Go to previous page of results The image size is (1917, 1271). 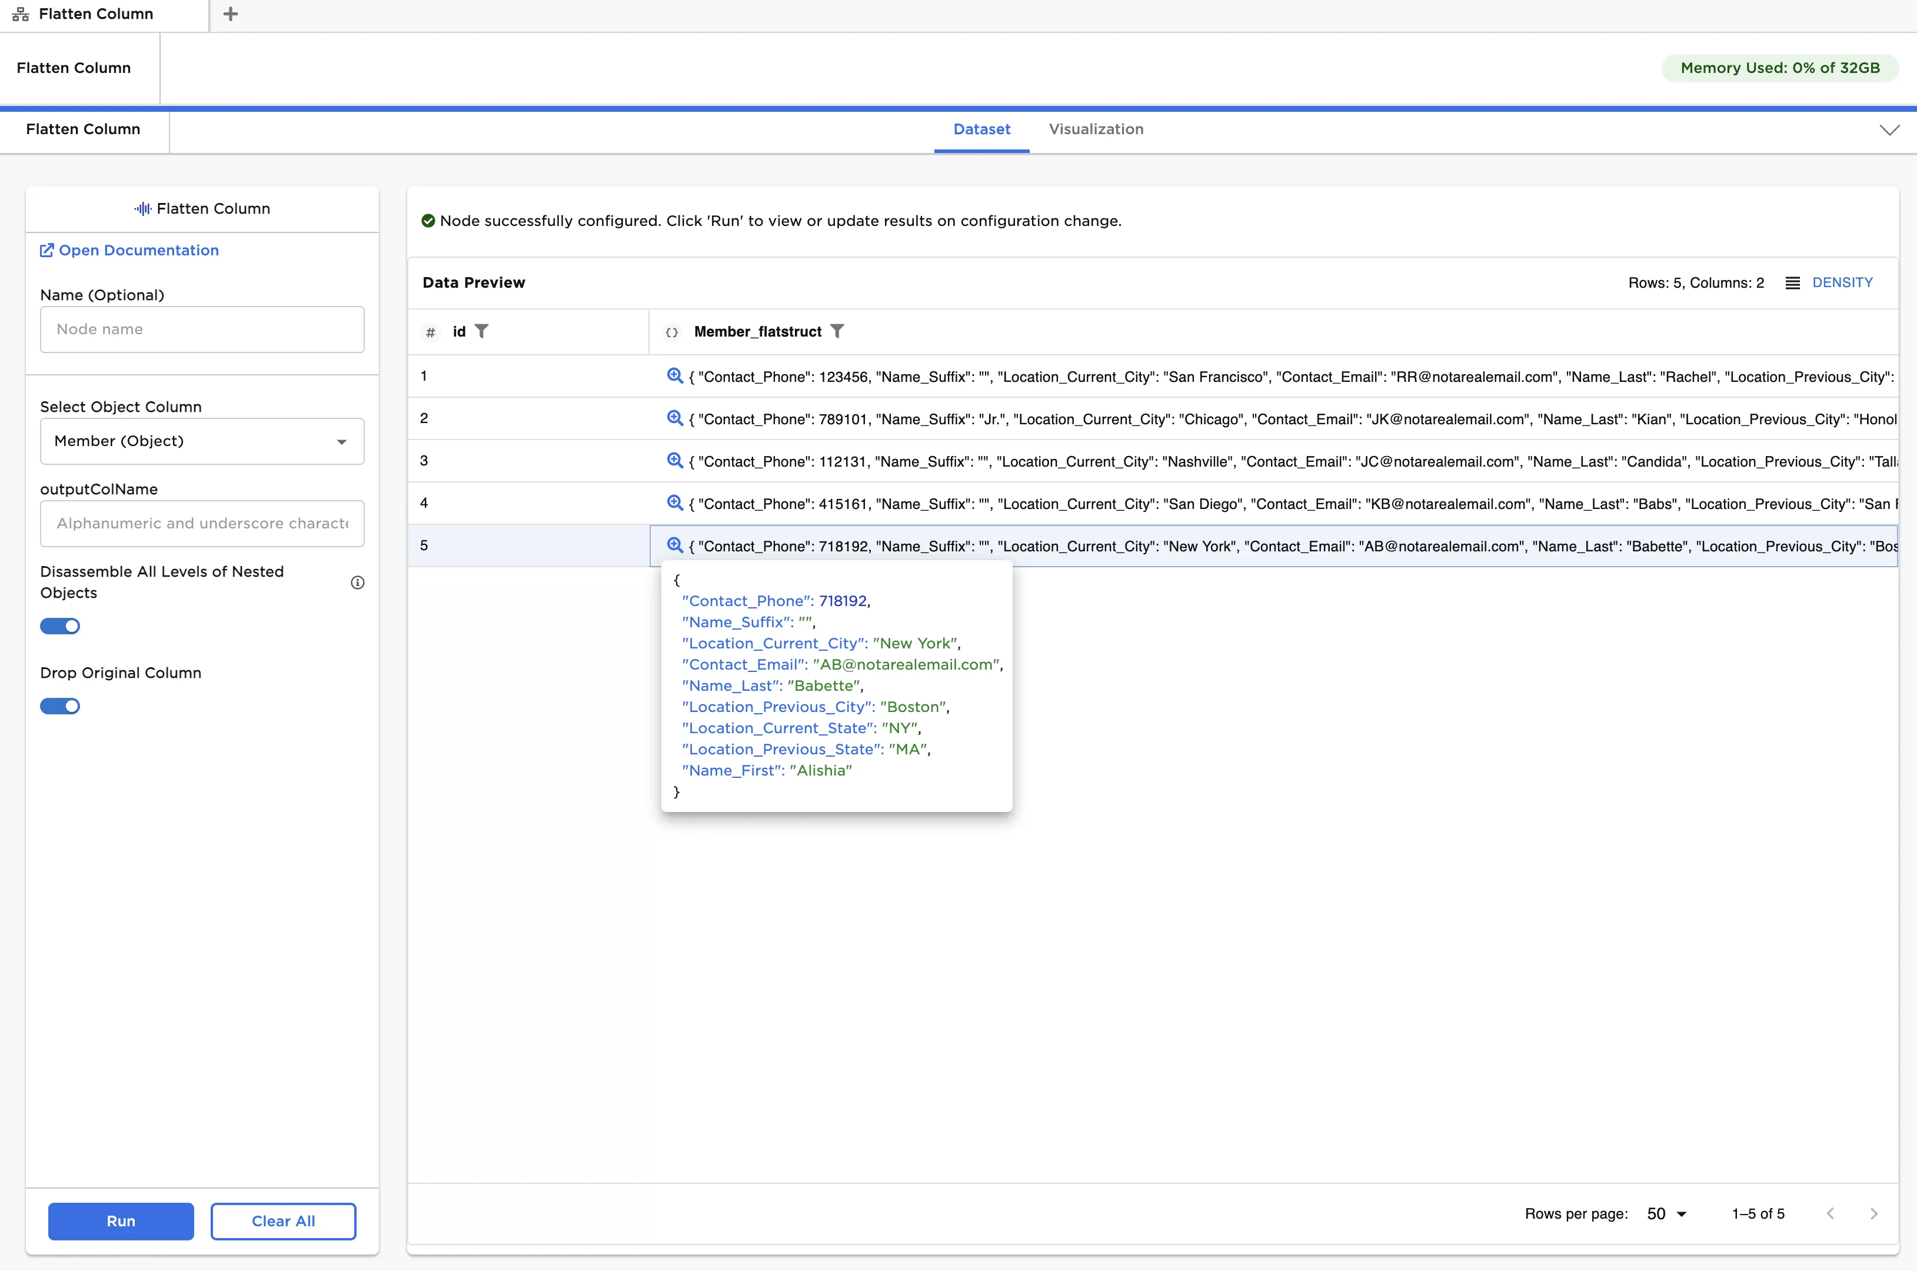pos(1831,1213)
